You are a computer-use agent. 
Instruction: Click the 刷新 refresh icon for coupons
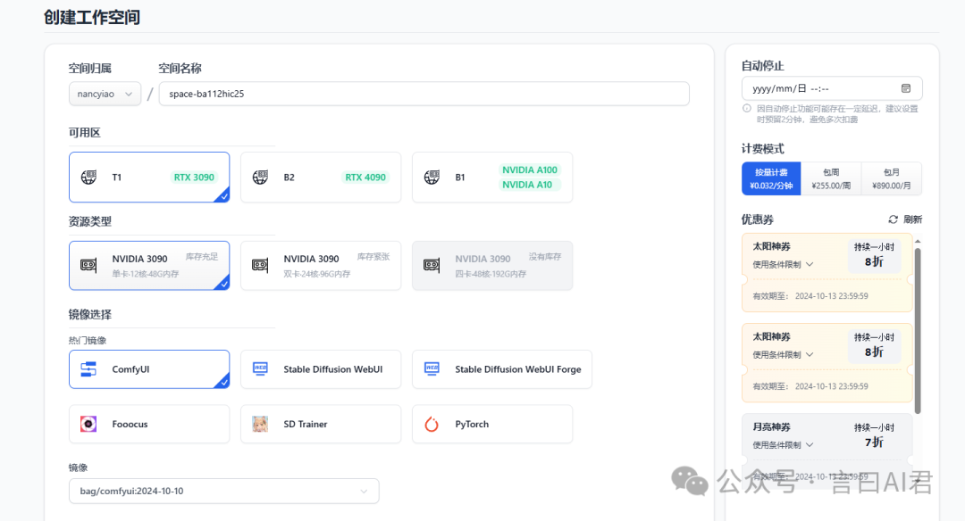(x=893, y=219)
